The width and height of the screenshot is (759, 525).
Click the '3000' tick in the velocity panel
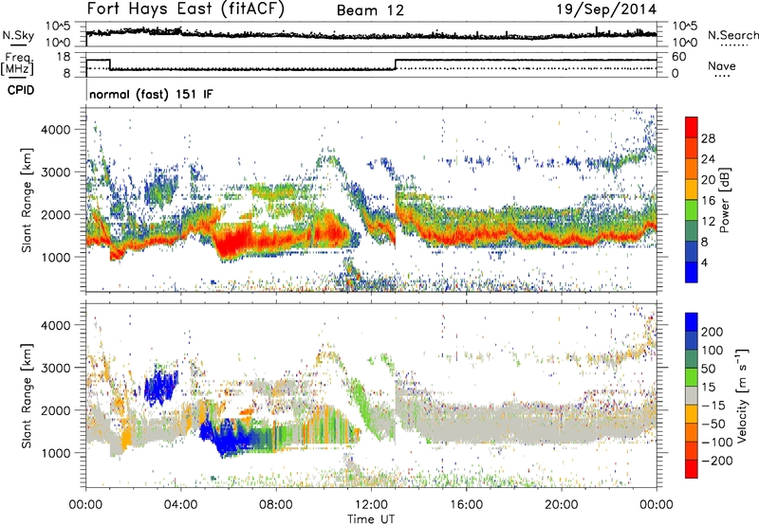click(x=55, y=368)
